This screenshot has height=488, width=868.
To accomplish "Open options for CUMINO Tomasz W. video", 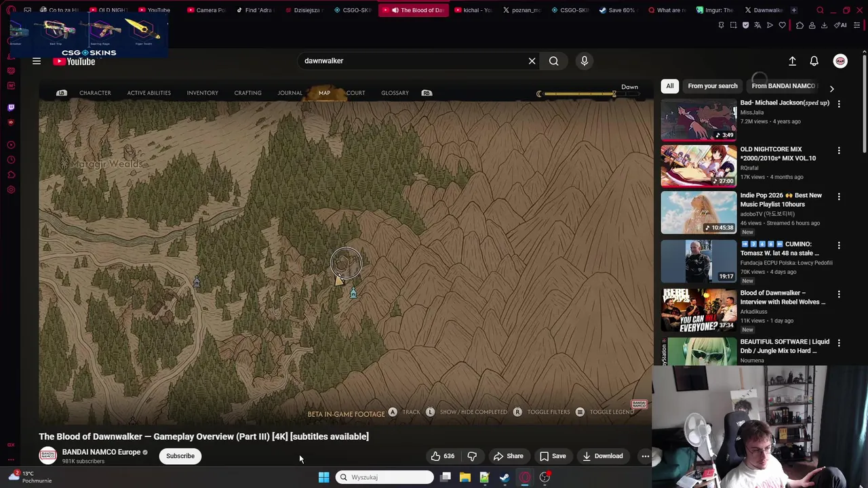I will 839,245.
